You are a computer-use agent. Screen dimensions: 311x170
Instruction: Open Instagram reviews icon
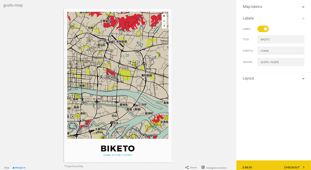click(203, 167)
